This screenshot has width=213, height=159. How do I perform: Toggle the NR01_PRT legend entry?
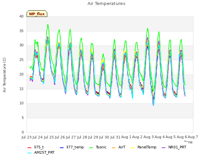coord(174,147)
